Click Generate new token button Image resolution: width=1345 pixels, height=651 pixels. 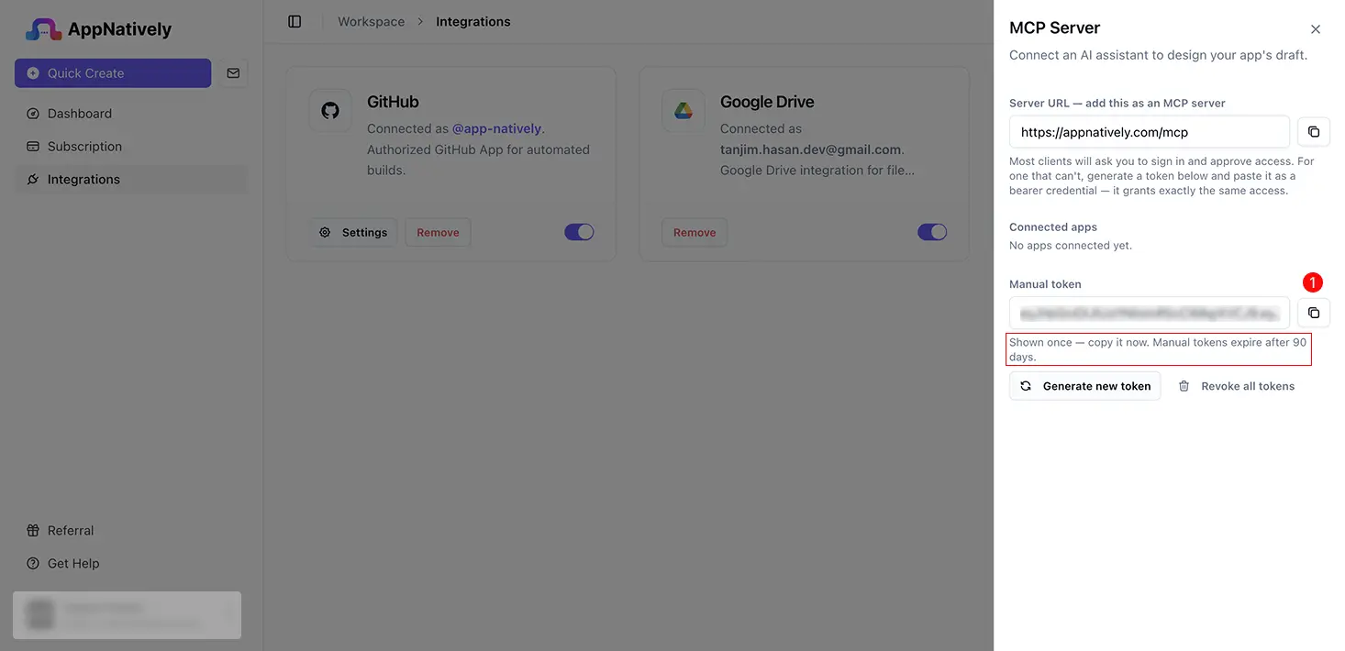[x=1085, y=386]
